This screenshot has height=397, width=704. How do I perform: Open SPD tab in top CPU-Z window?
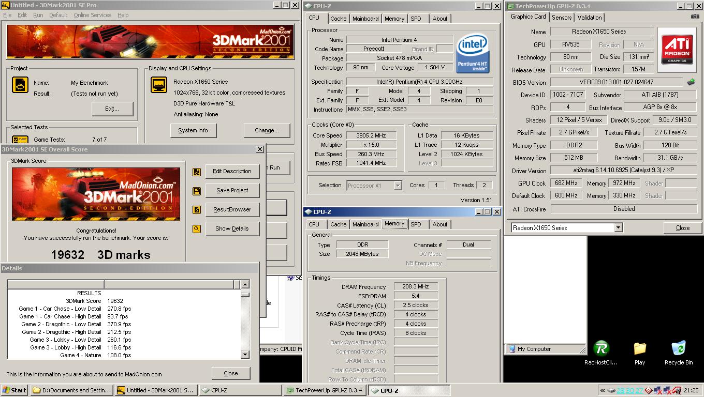(x=416, y=19)
